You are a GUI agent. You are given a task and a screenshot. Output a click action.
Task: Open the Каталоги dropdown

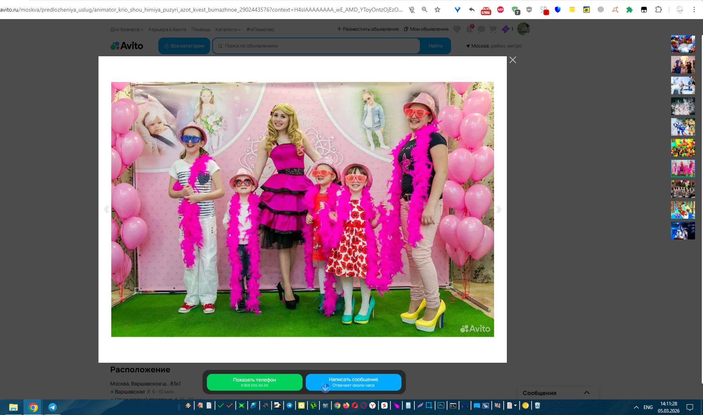(228, 30)
